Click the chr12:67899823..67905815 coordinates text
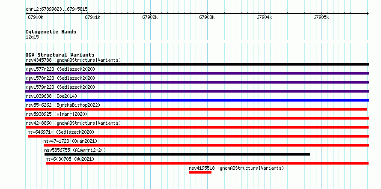Screen dimensions: 381x189 pyautogui.click(x=57, y=9)
